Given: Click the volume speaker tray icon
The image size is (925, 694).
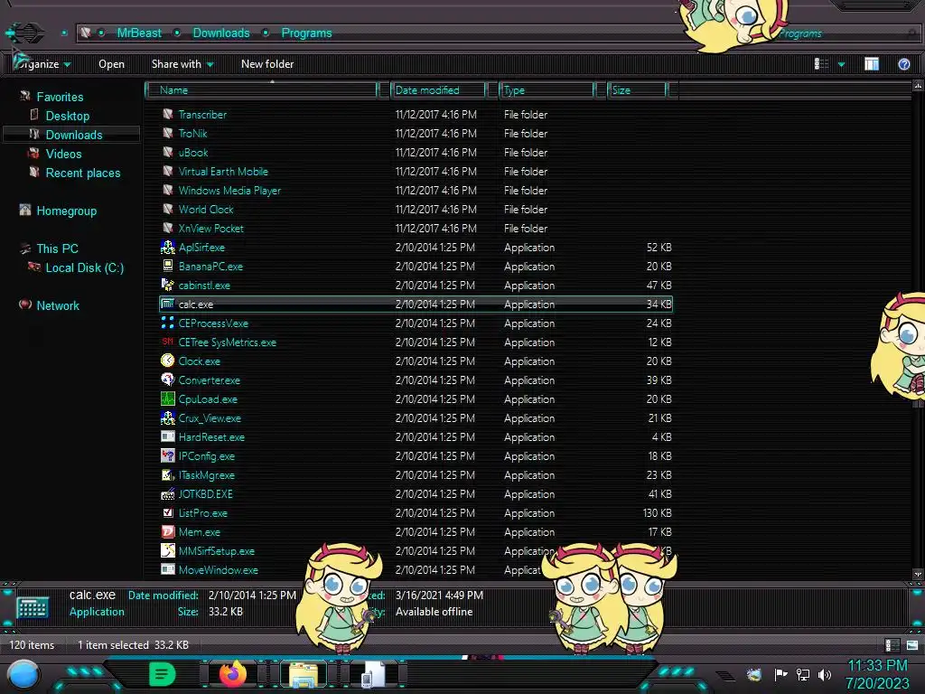Looking at the screenshot, I should [x=825, y=674].
